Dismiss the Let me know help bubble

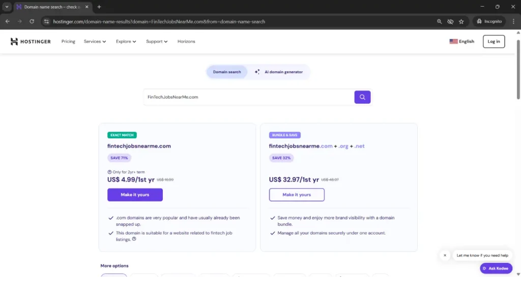coord(445,255)
